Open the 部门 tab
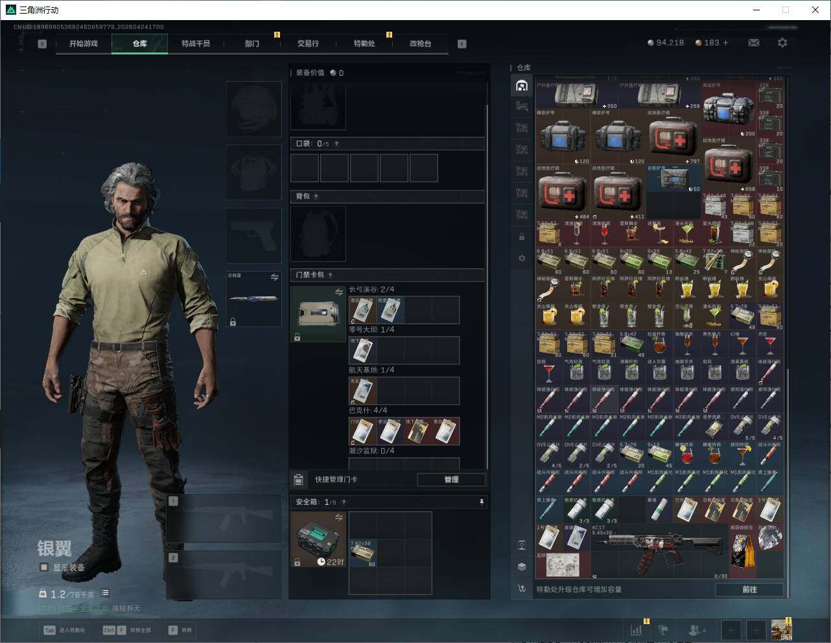 click(252, 43)
